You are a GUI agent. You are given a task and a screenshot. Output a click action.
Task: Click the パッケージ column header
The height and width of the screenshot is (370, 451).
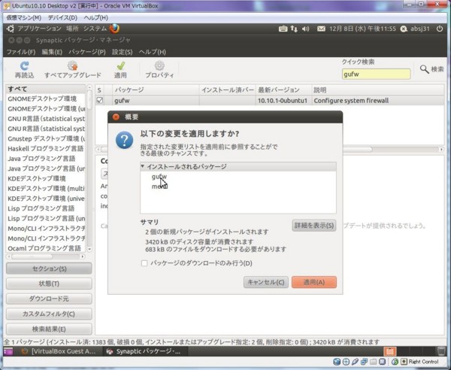click(x=156, y=90)
